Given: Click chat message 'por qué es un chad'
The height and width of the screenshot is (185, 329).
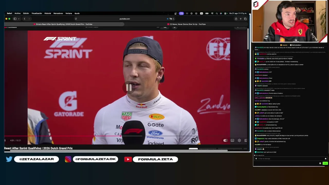Looking at the screenshot, I should point(270,152).
